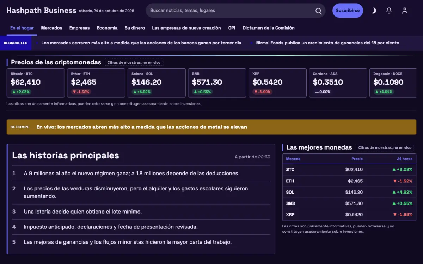Select the BTC row in Las mejores monedas
Image resolution: width=423 pixels, height=264 pixels.
pyautogui.click(x=349, y=170)
